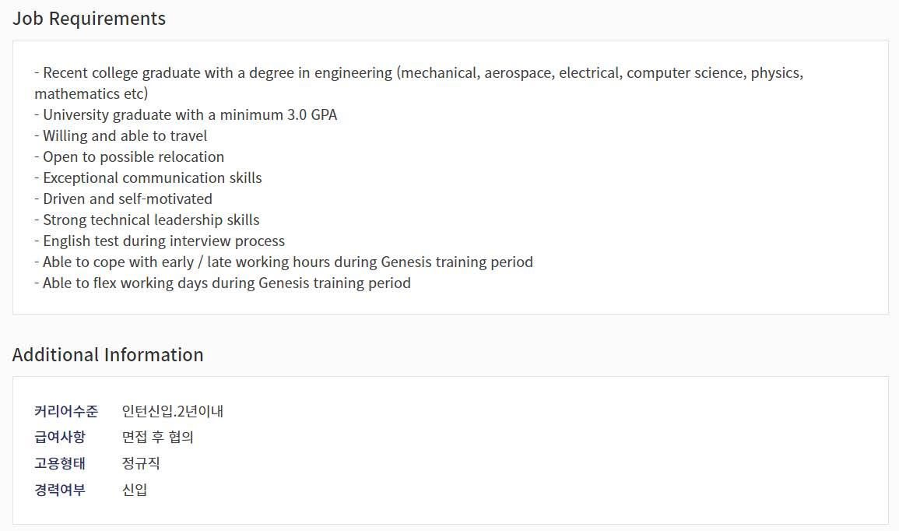Click the Strong technical leadership skills text
899x531 pixels.
(147, 220)
